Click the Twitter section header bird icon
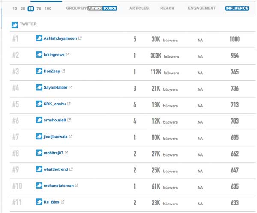The height and width of the screenshot is (213, 257). click(15, 25)
